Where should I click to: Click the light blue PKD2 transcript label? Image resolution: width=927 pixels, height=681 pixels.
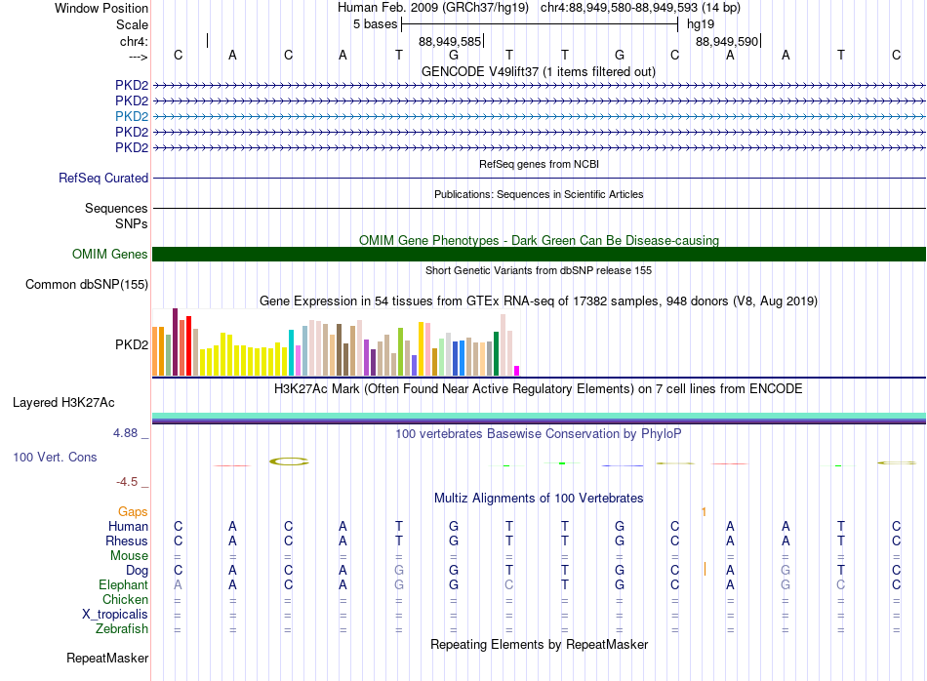pyautogui.click(x=132, y=116)
